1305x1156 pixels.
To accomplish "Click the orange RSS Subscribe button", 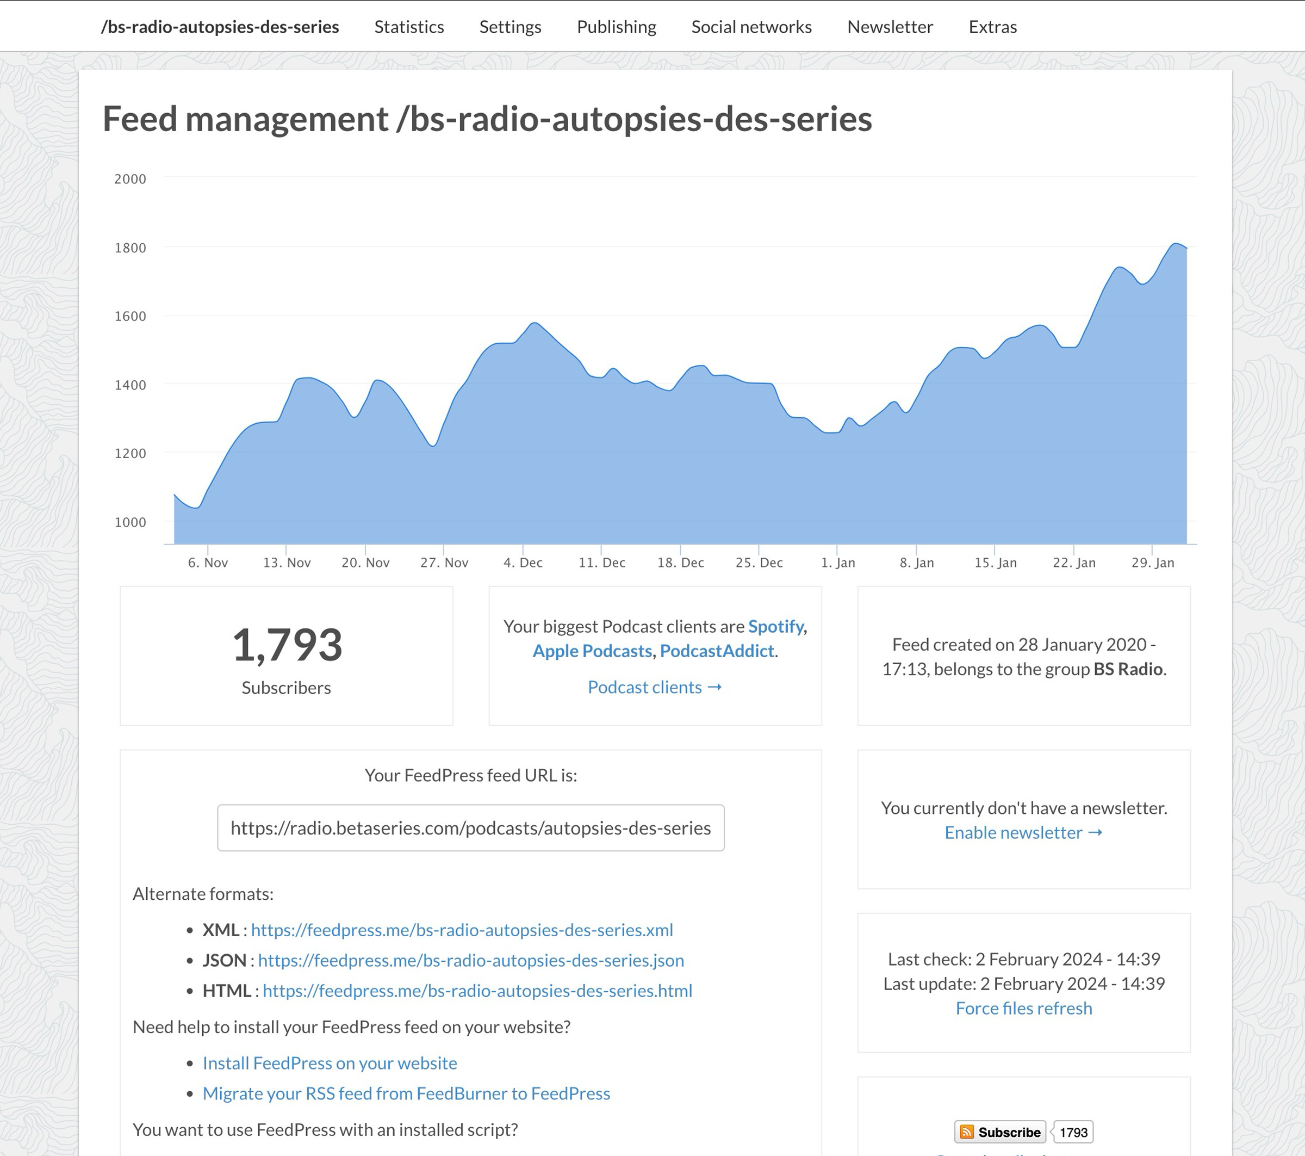I will point(1000,1132).
